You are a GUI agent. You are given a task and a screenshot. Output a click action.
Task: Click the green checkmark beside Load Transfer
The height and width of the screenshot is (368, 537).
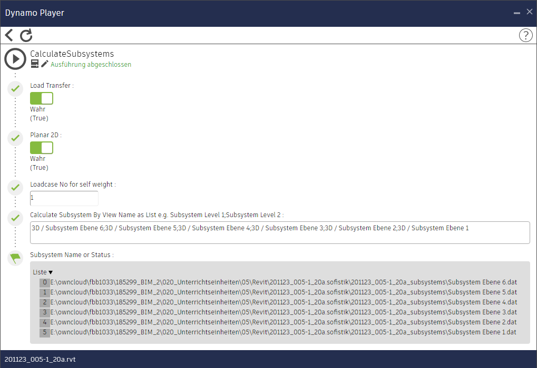click(15, 89)
